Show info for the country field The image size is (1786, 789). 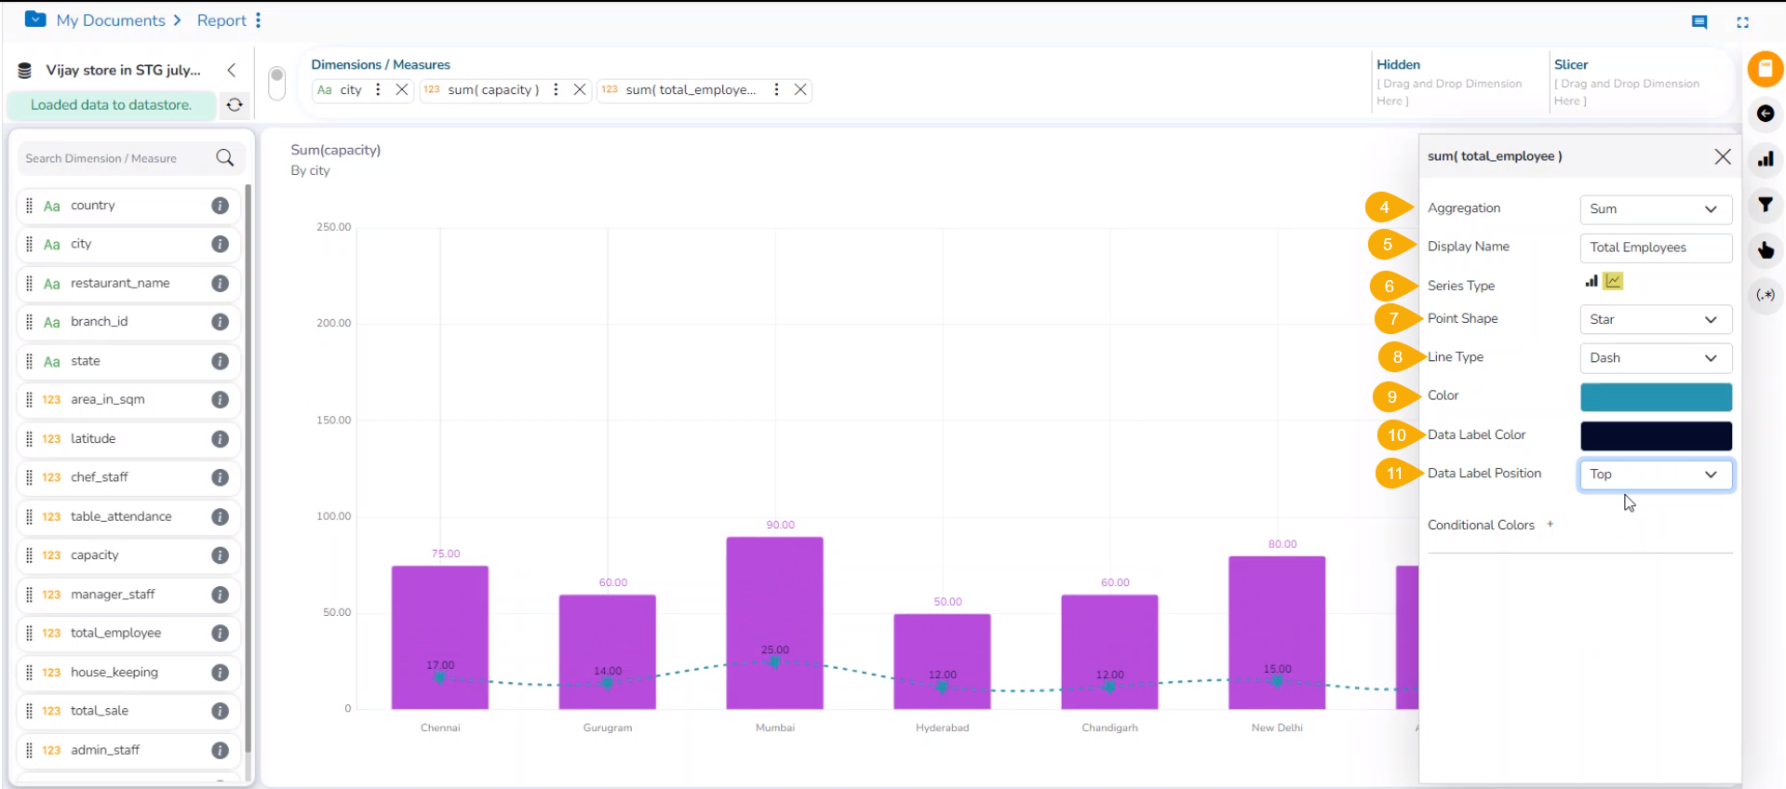coord(220,206)
